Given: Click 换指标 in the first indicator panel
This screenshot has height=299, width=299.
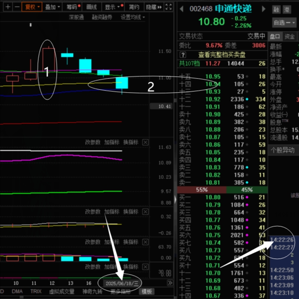Looking at the screenshot, I should pos(131,142).
